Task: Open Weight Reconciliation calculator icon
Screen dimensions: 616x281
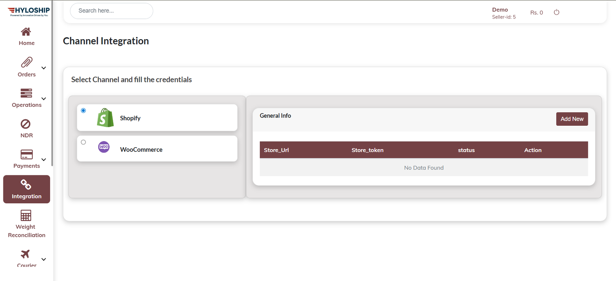Action: 26,215
